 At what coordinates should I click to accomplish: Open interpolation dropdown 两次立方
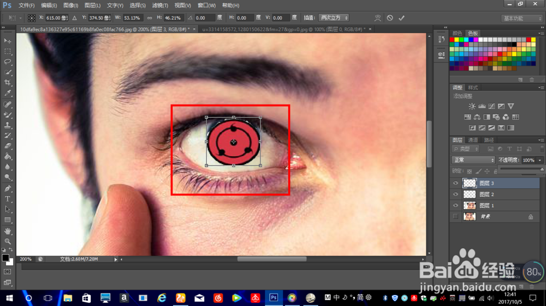[334, 18]
